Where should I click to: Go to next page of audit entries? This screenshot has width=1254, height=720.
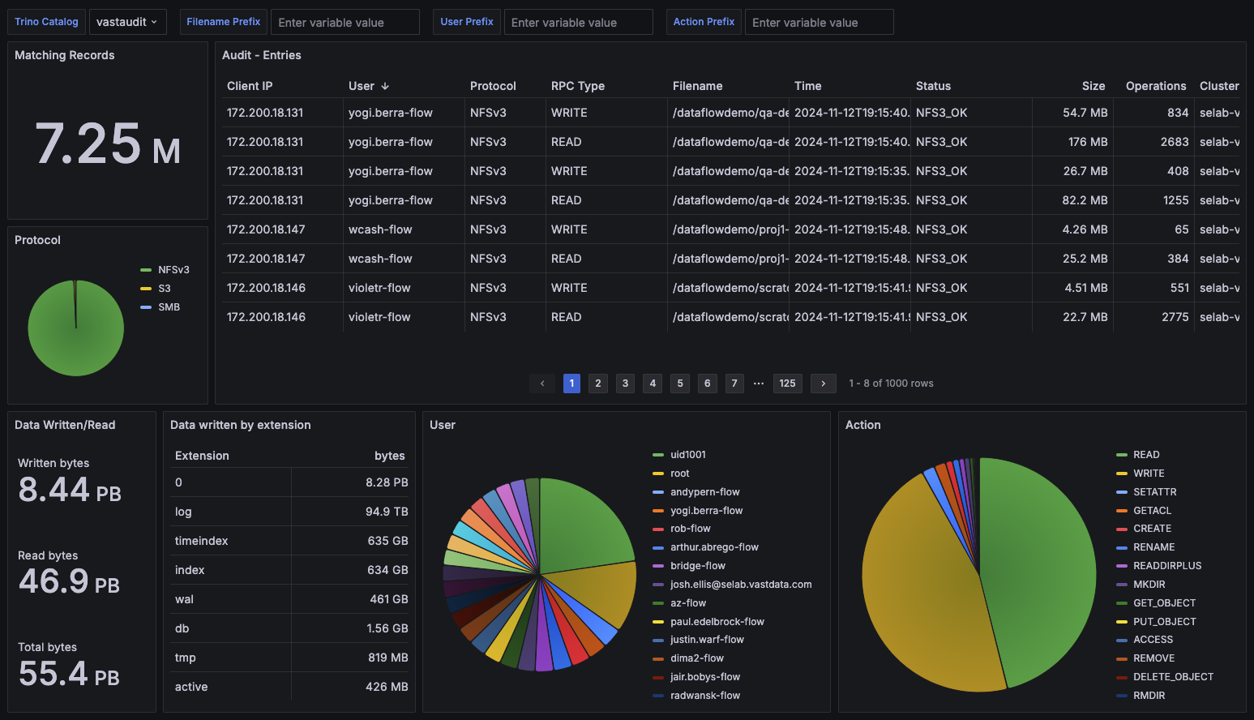tap(823, 384)
